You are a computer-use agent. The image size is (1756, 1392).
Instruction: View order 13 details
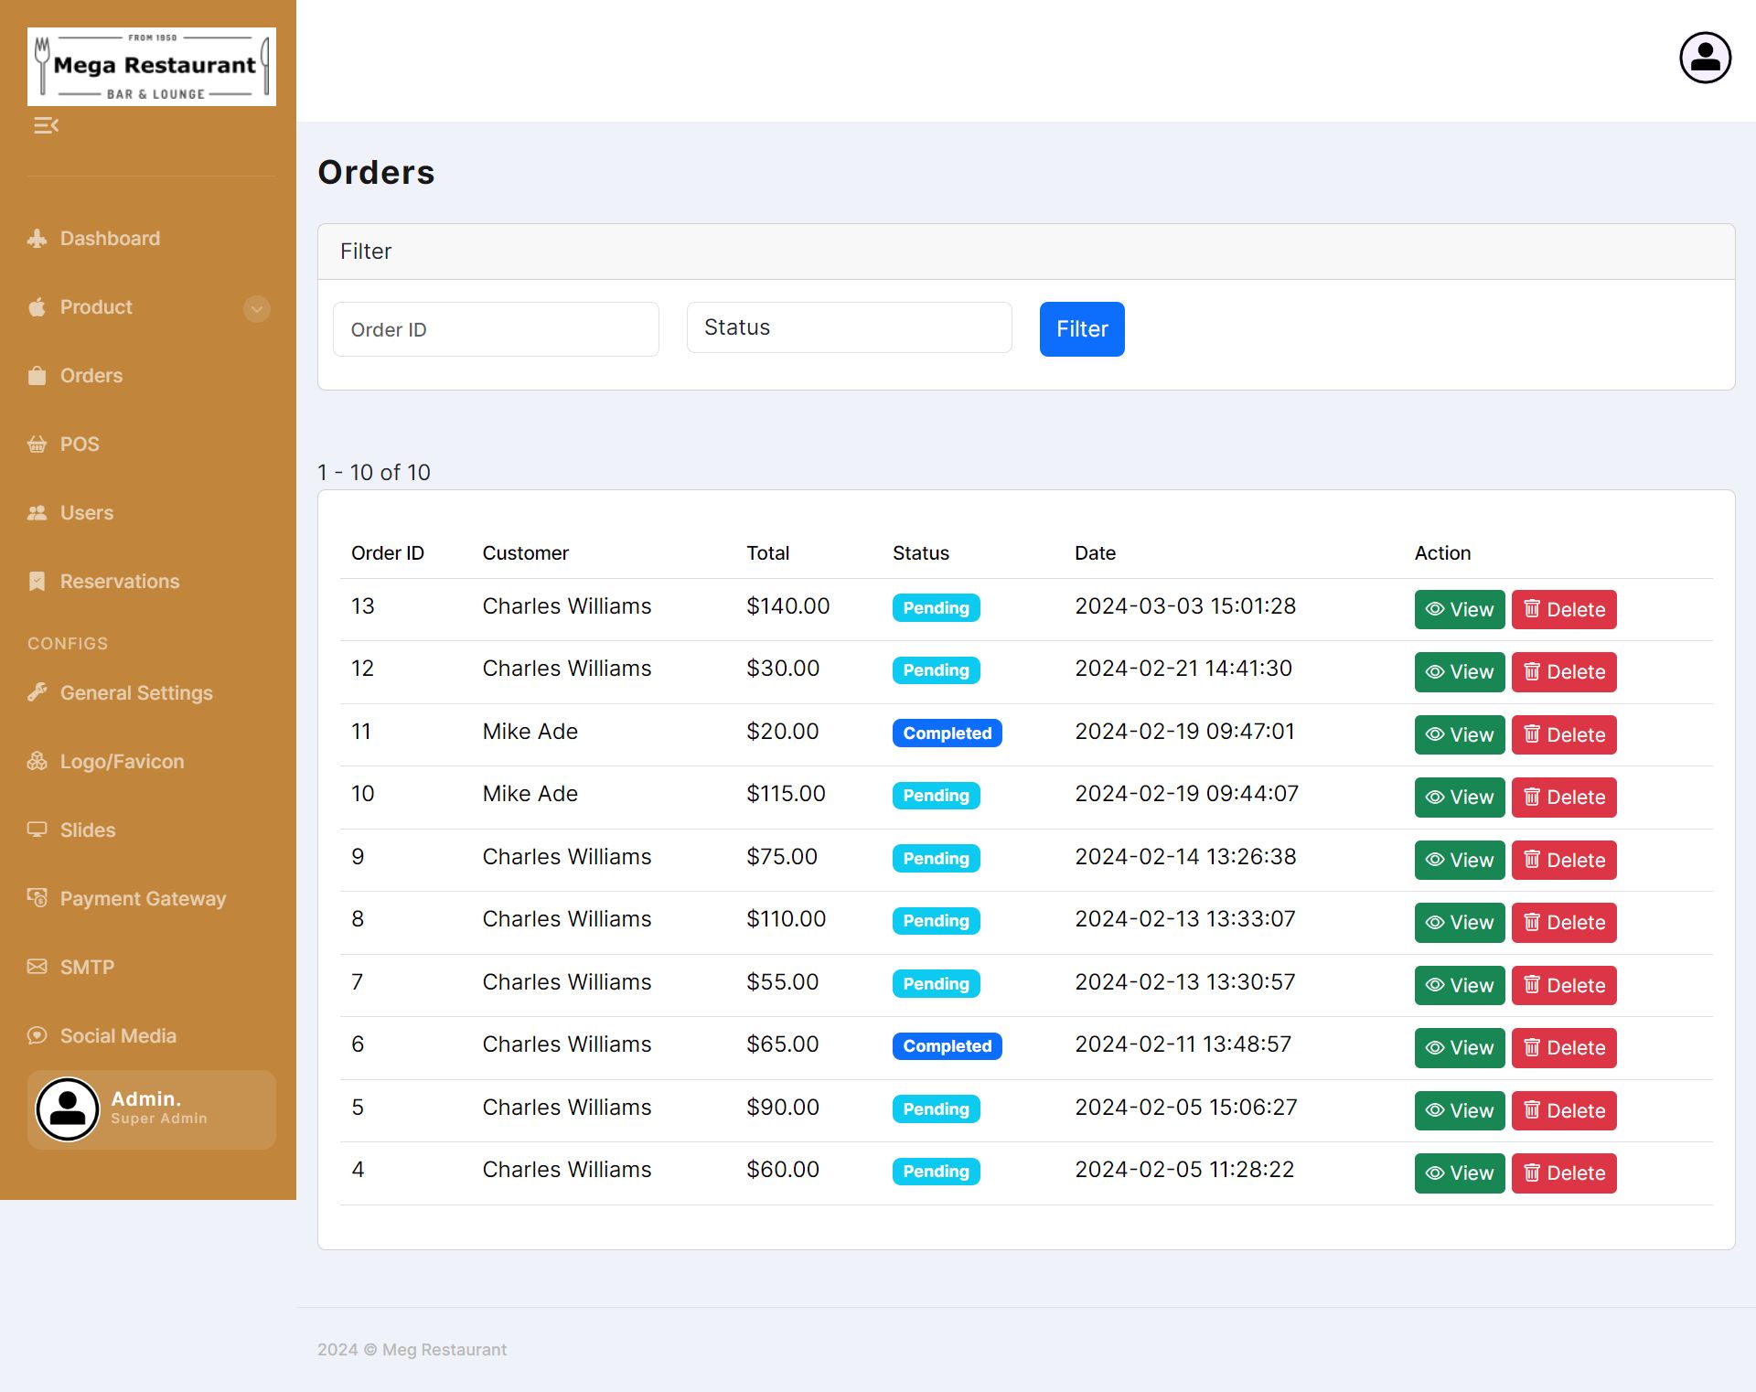[x=1459, y=609]
